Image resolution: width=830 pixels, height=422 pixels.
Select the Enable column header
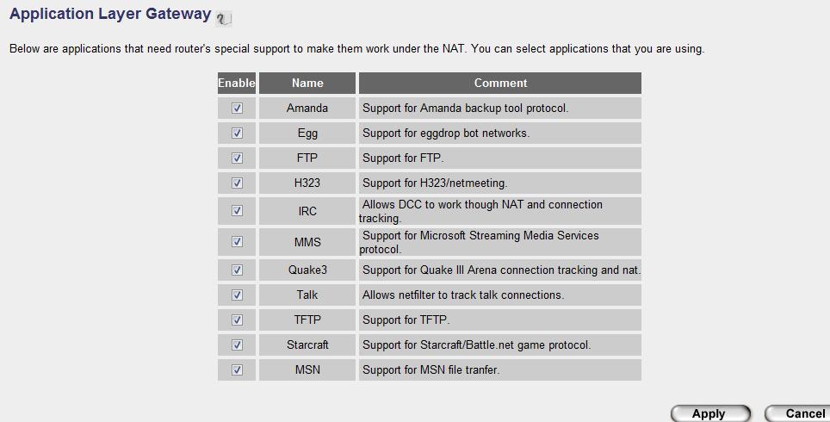(x=237, y=84)
